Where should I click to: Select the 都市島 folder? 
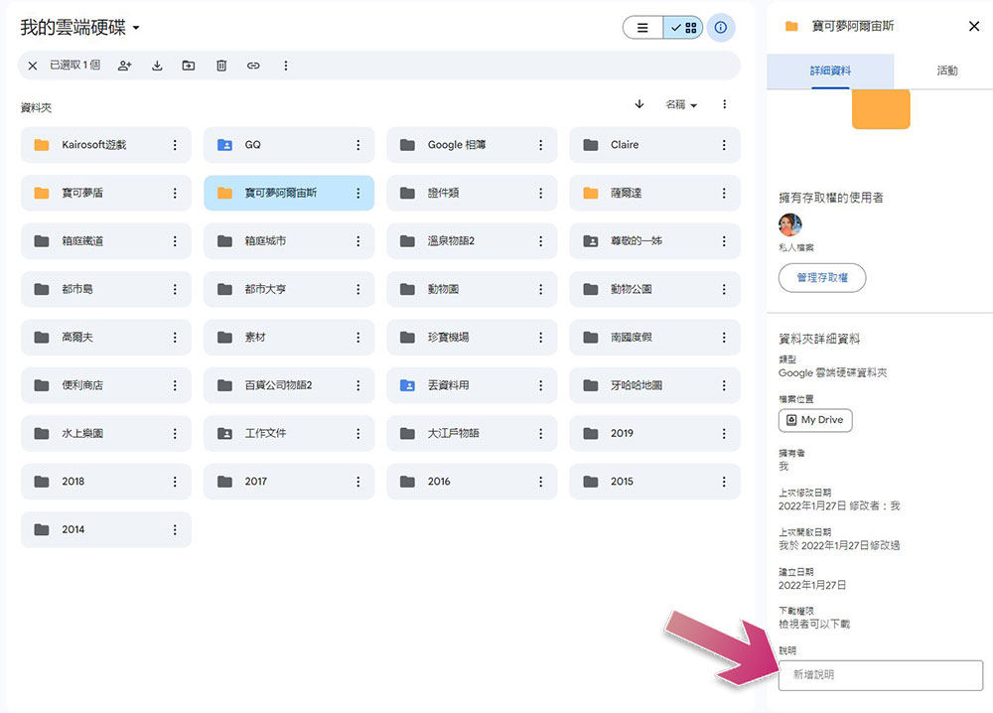click(x=106, y=289)
